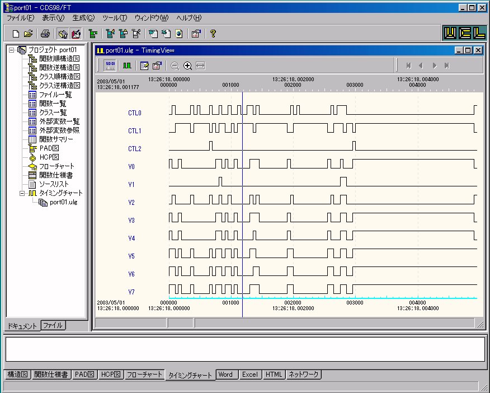
Task: Open the 生成(C) menu
Action: (x=83, y=18)
